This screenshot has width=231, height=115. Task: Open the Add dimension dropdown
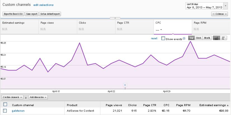(x=38, y=97)
